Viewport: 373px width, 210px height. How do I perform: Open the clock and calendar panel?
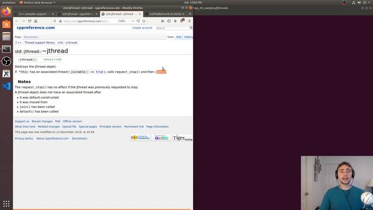[193, 2]
